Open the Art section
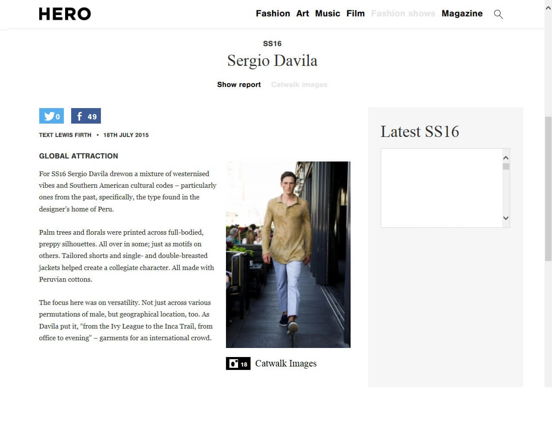 point(303,13)
